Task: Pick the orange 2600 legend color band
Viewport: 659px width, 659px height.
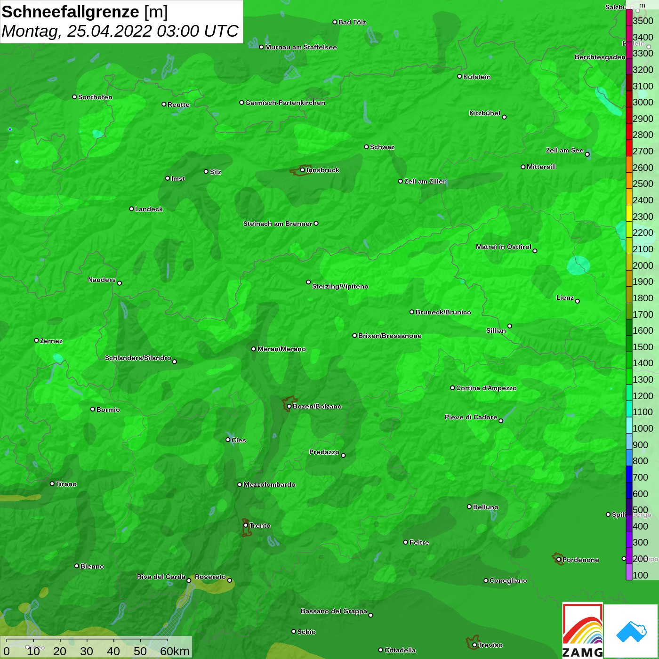Action: (629, 164)
